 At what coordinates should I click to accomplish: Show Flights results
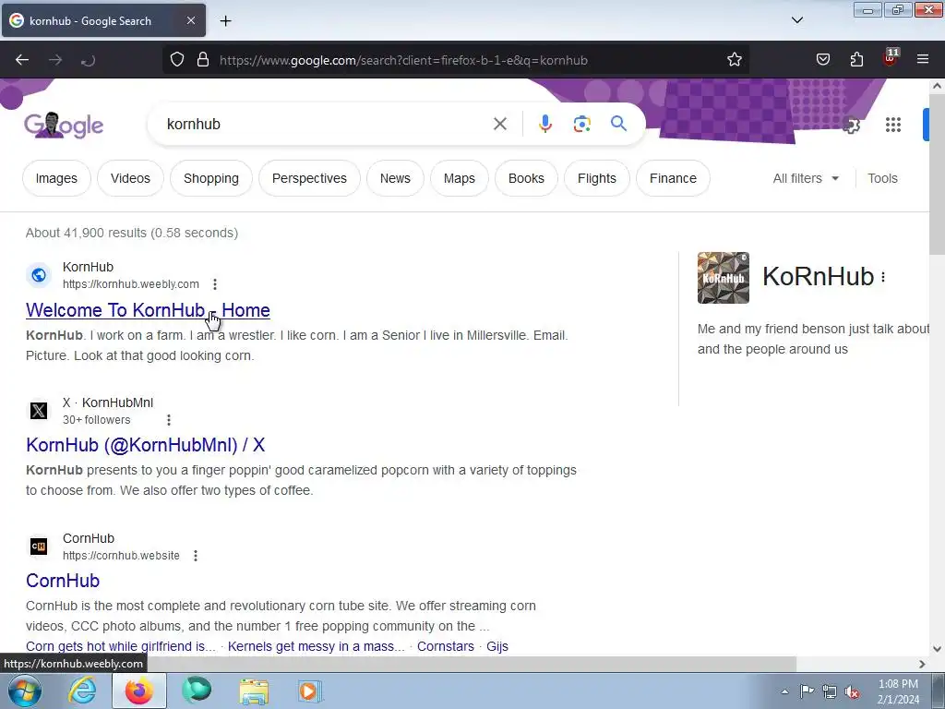(x=597, y=178)
